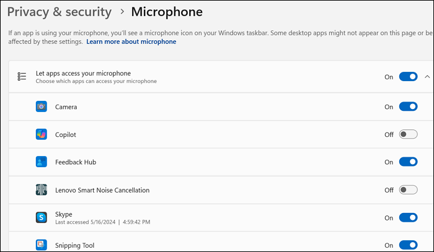Click the list icon beside Let apps access
The height and width of the screenshot is (252, 434).
click(x=22, y=77)
